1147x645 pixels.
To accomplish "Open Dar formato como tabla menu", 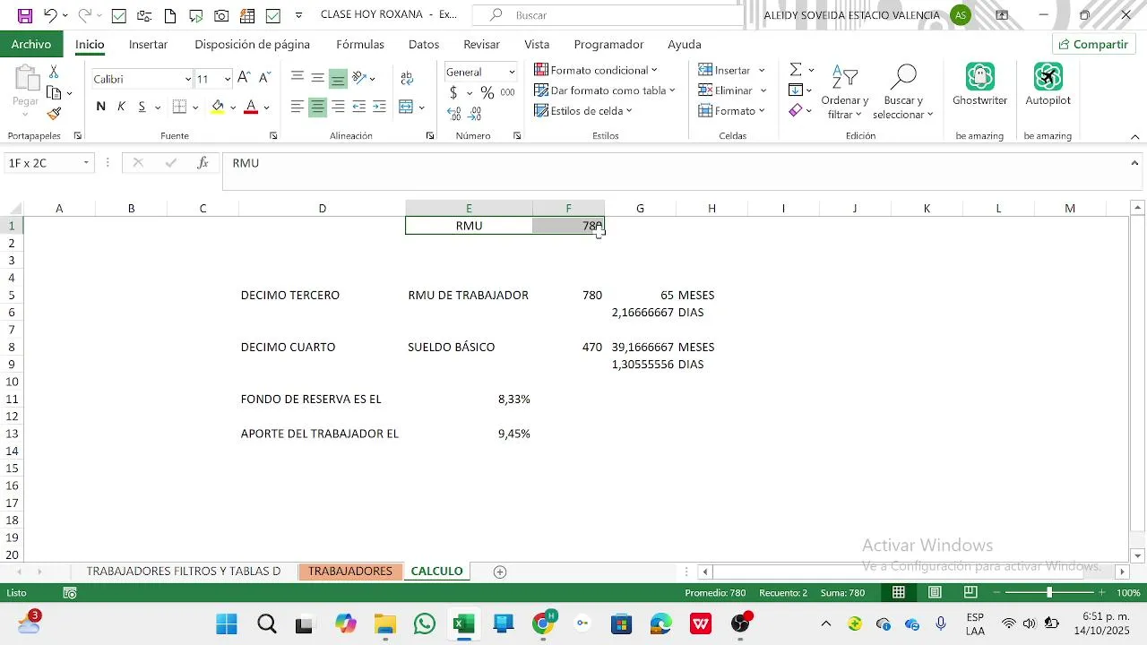I will (605, 90).
